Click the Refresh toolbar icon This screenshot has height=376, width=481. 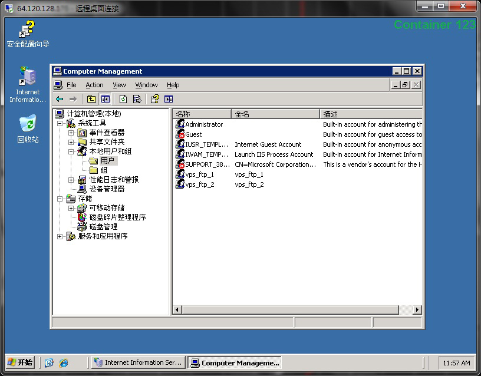pos(123,99)
